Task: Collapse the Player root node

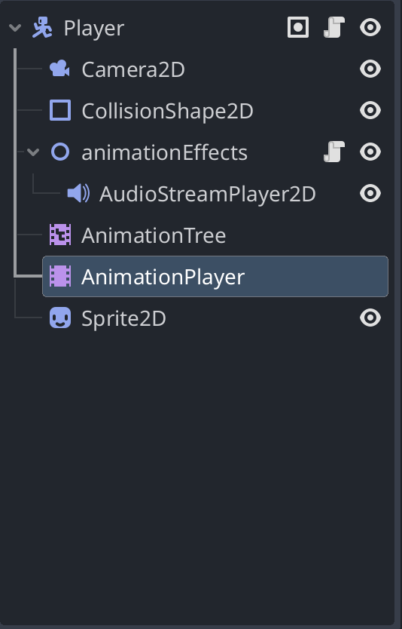Action: (15, 28)
